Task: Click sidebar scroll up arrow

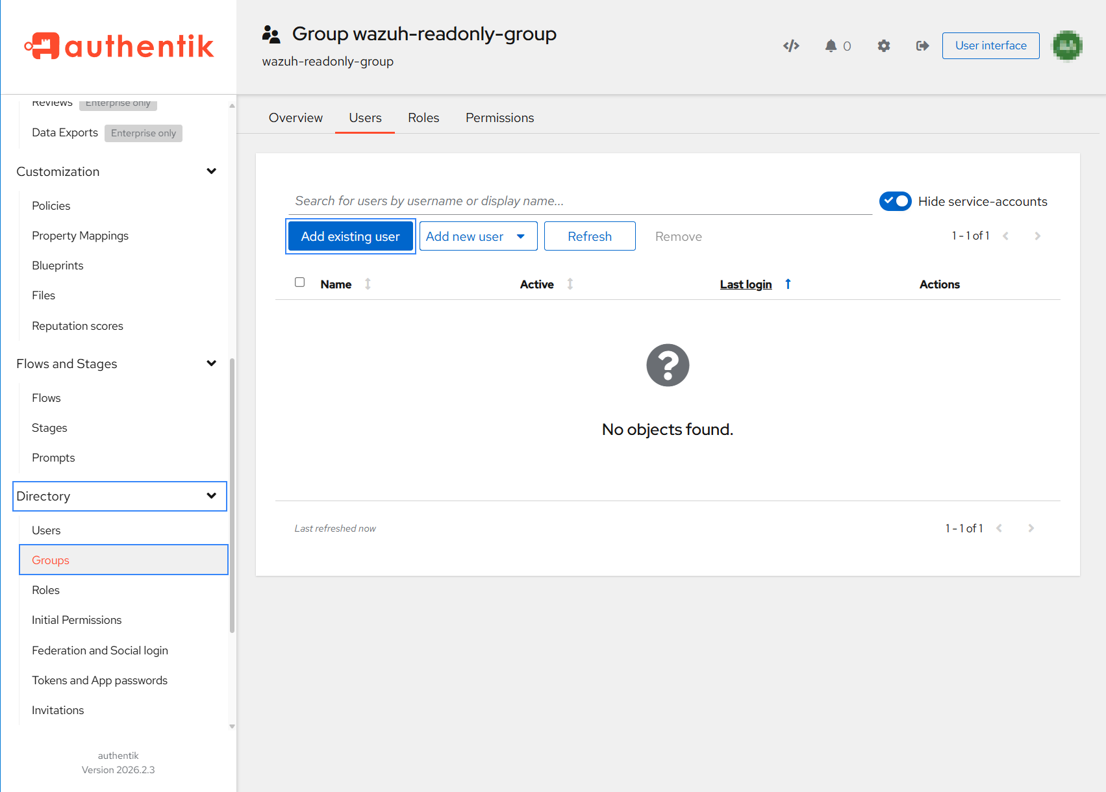Action: (x=232, y=105)
